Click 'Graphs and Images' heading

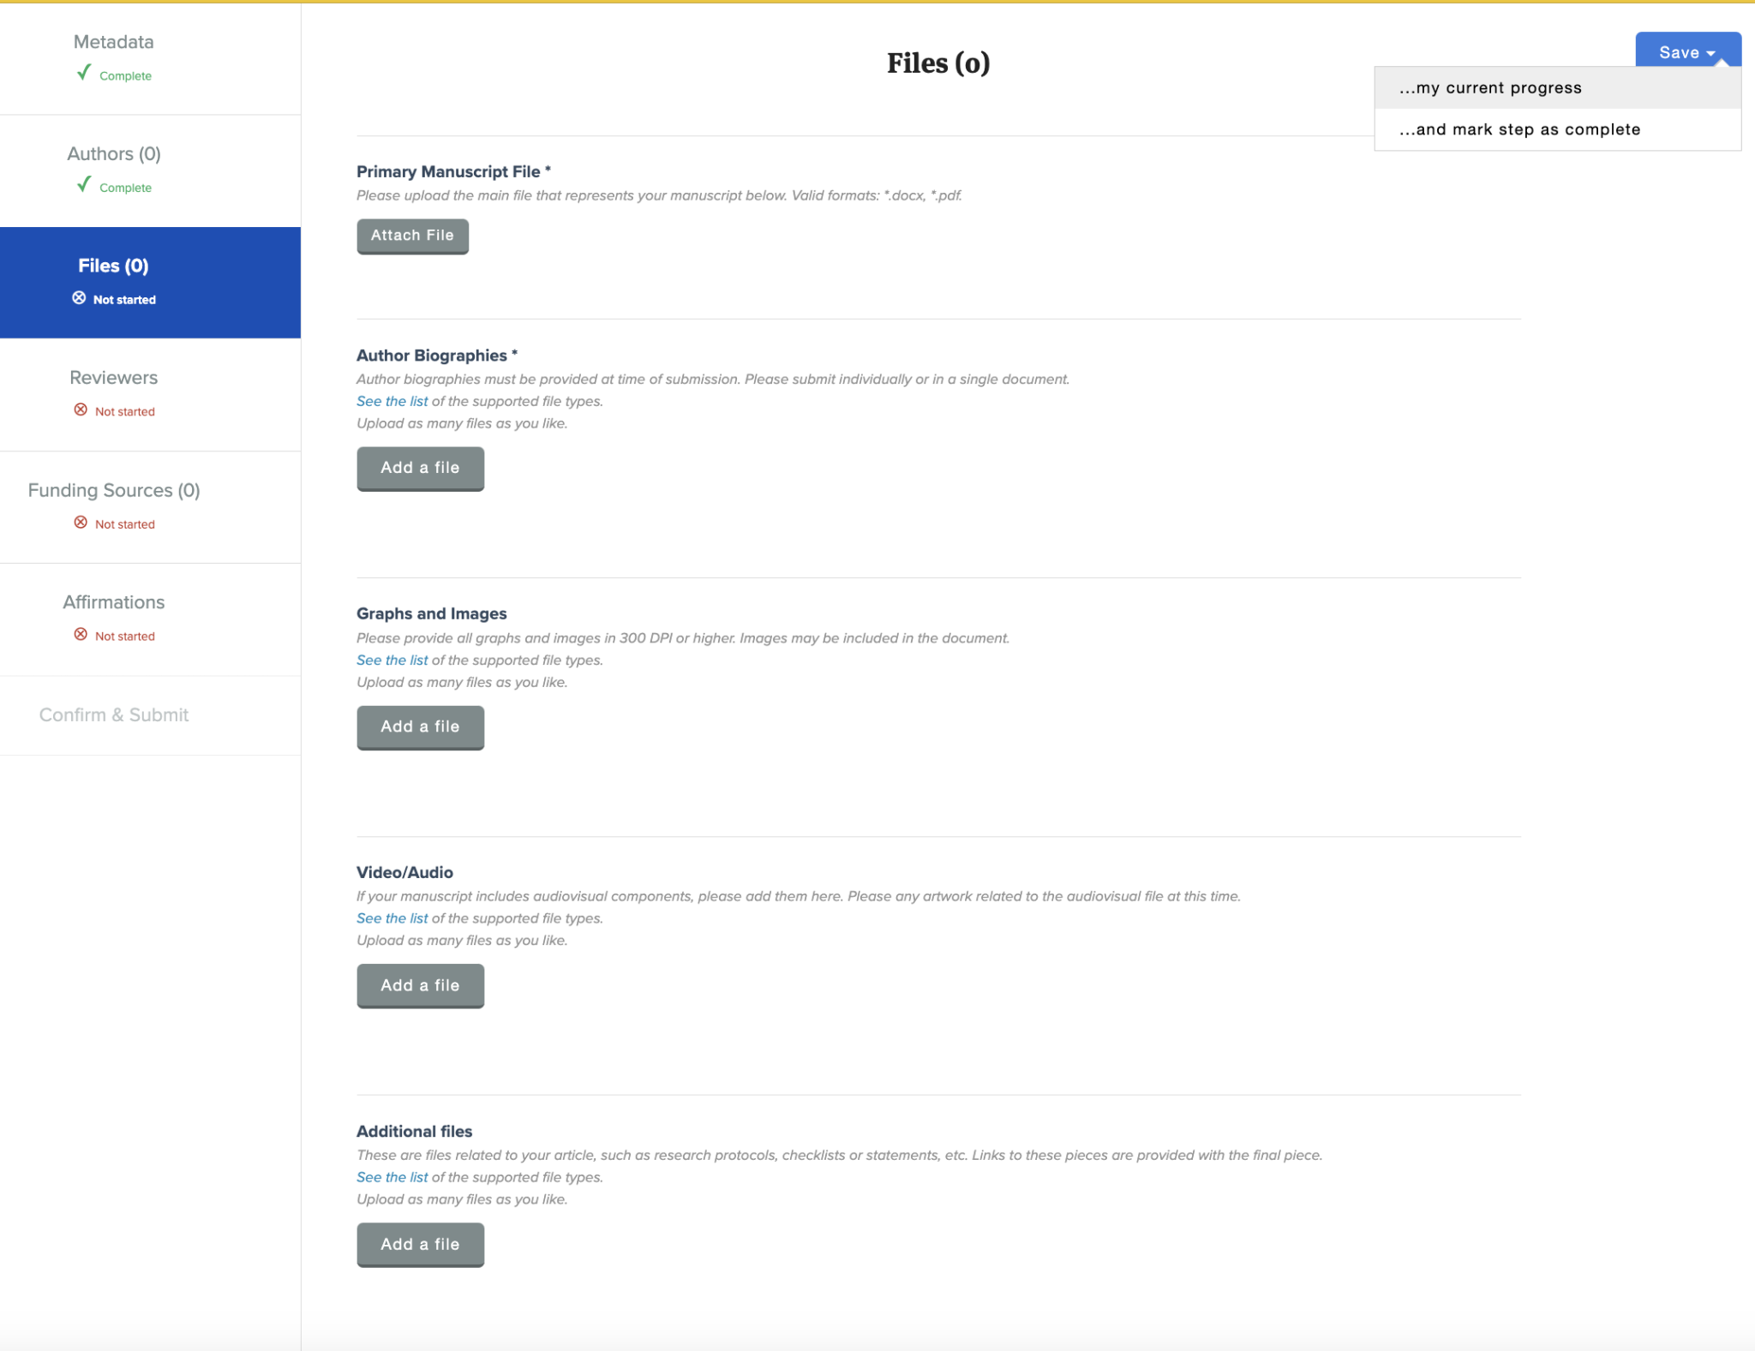(x=431, y=613)
